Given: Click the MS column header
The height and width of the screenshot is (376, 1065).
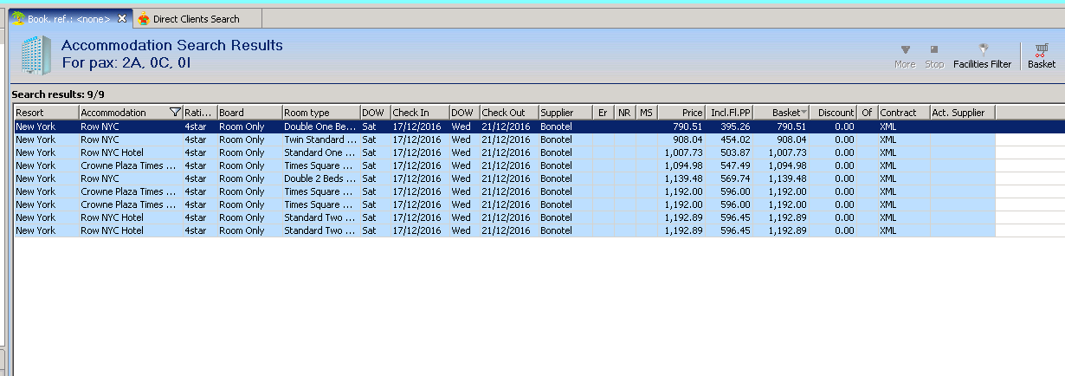Looking at the screenshot, I should click(x=647, y=113).
